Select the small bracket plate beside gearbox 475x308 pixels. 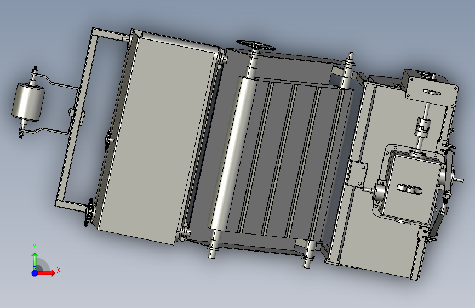357,174
